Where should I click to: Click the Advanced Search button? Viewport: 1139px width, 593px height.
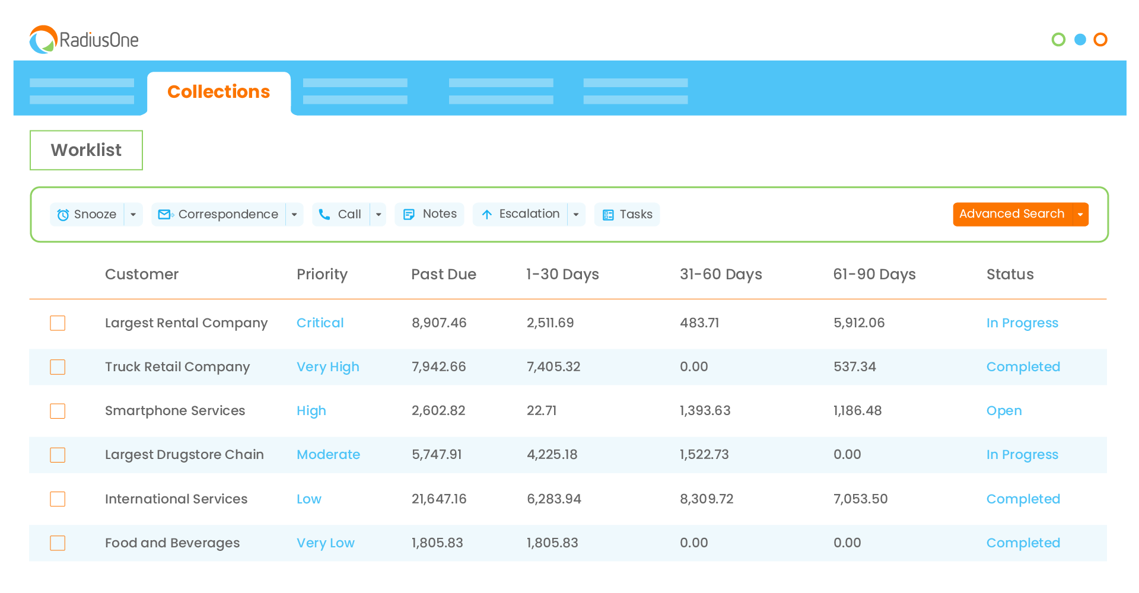[x=1011, y=214]
